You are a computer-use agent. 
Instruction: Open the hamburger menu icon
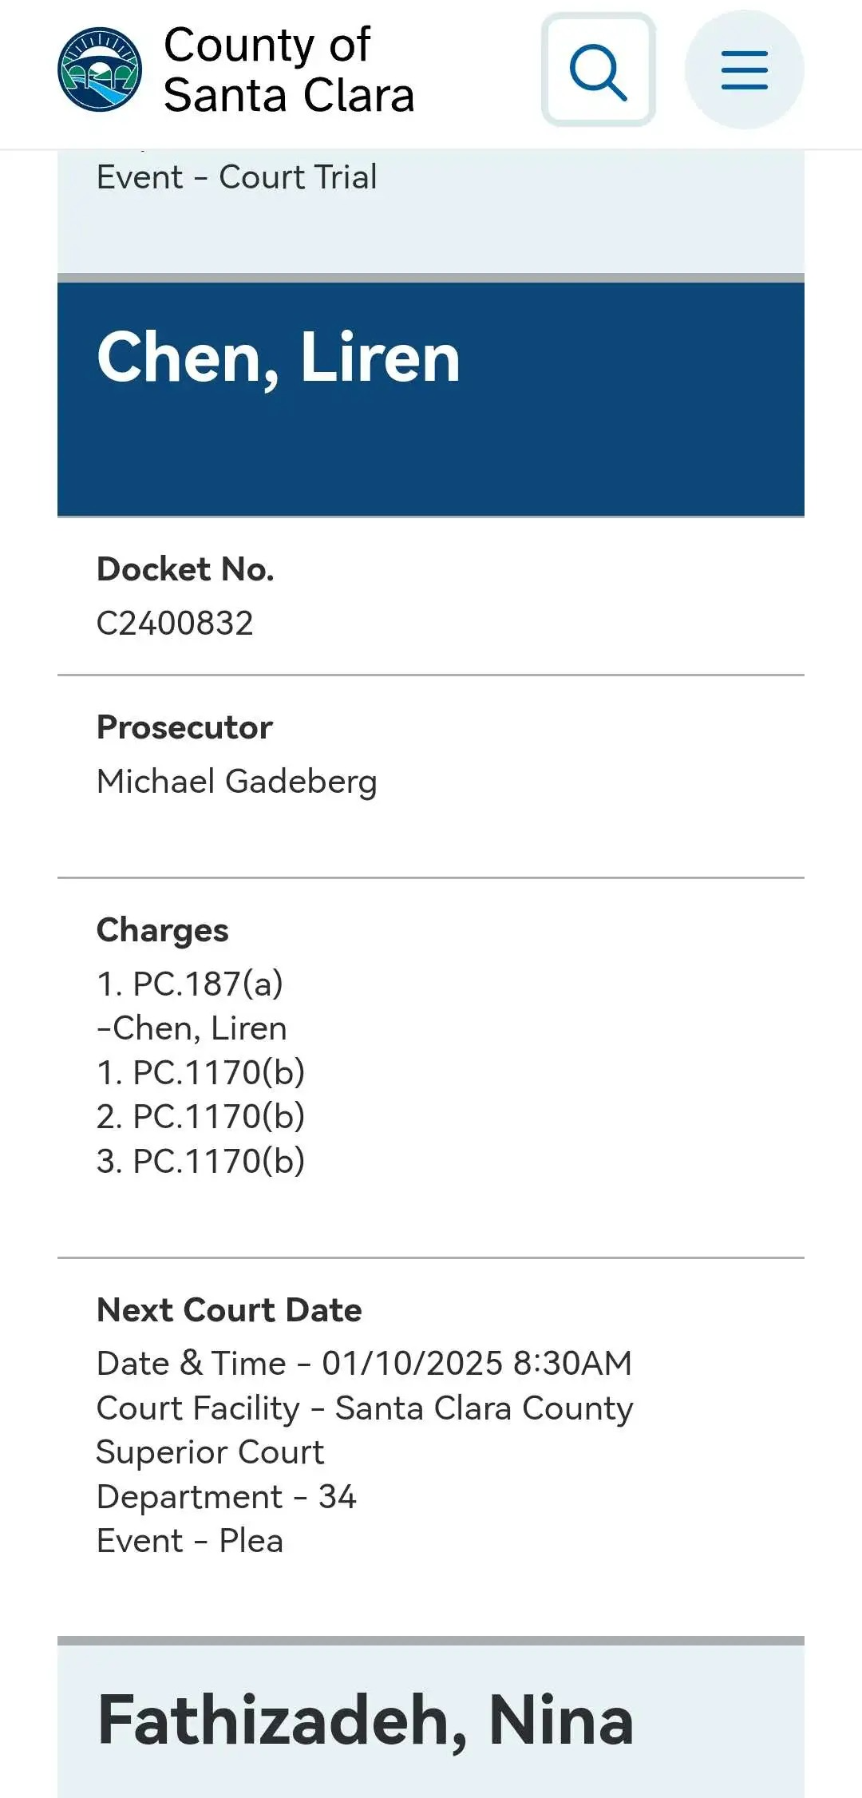744,70
